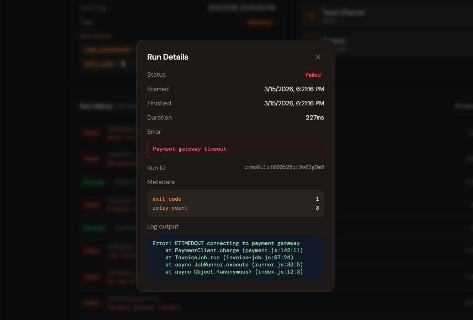473x320 pixels.
Task: Click the exit_code metadata entry
Action: [x=167, y=199]
